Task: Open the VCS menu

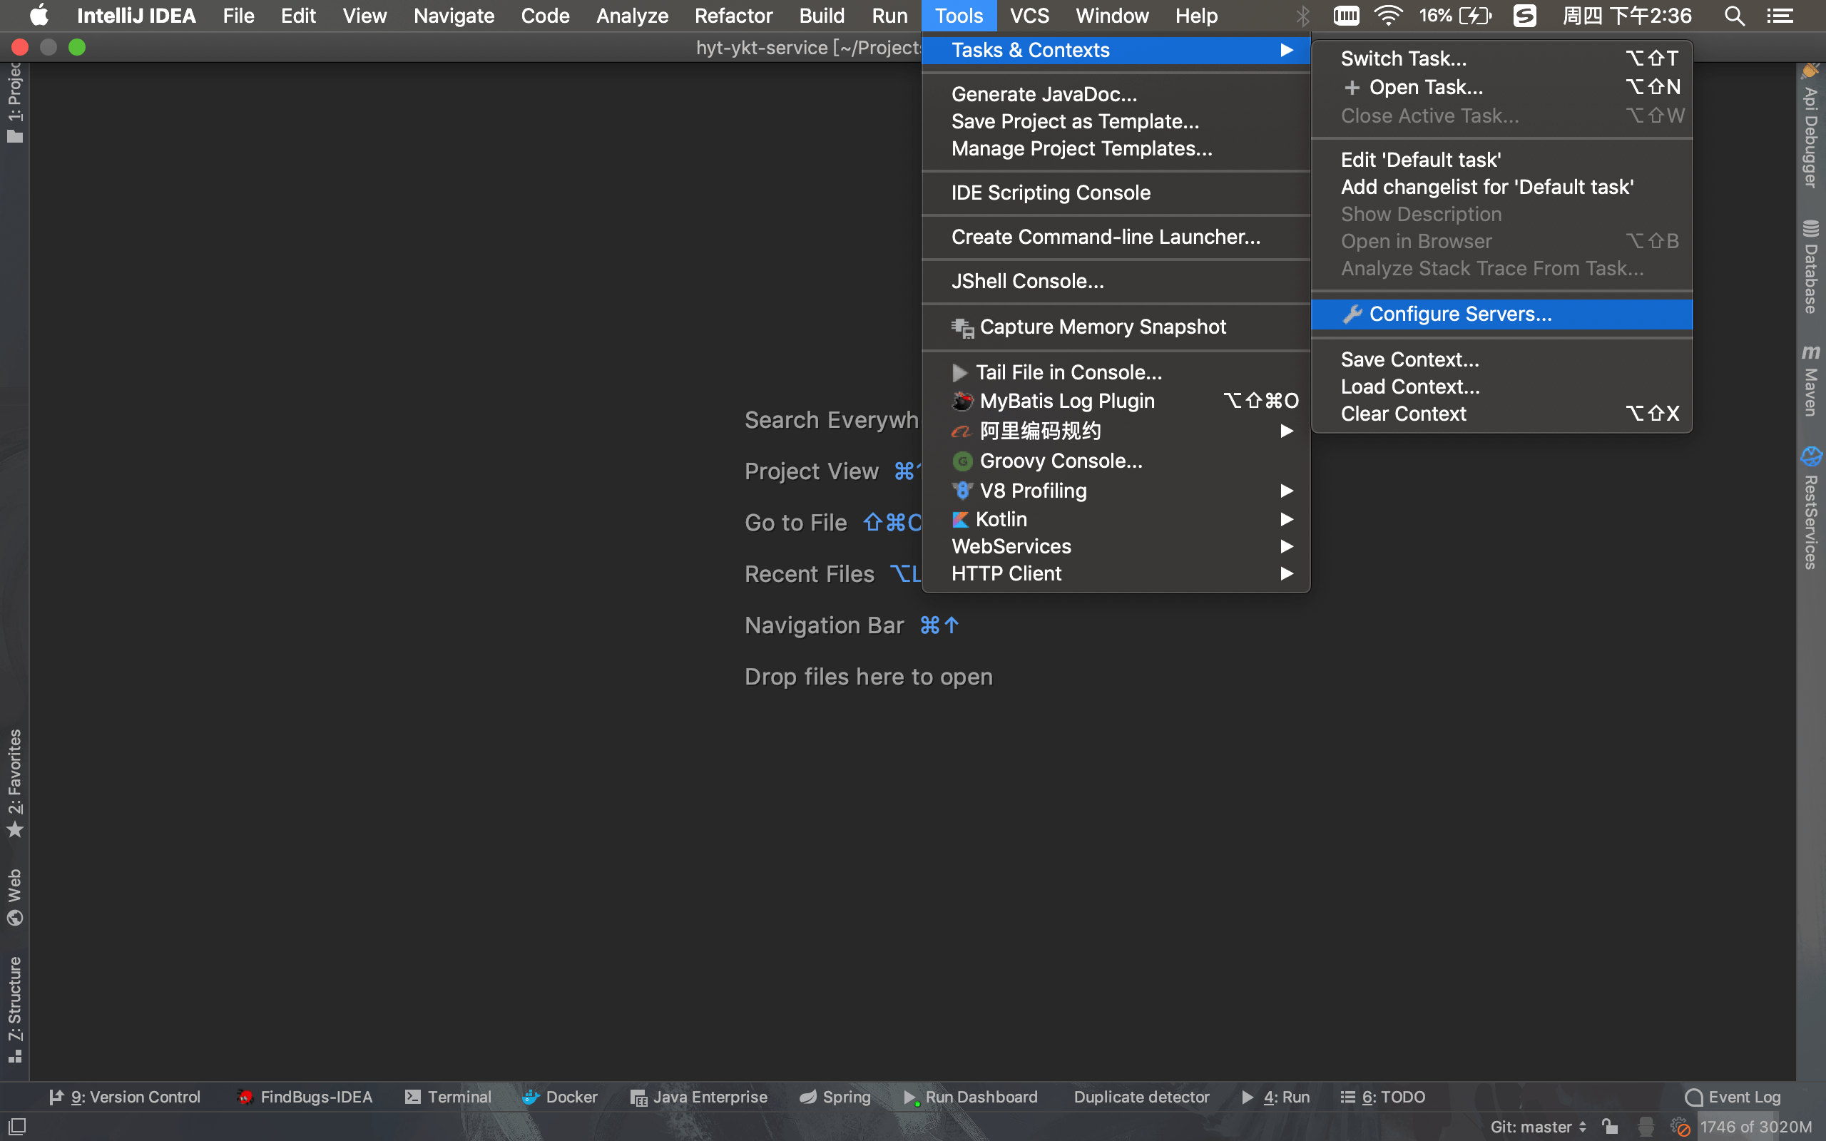Action: click(x=1029, y=16)
